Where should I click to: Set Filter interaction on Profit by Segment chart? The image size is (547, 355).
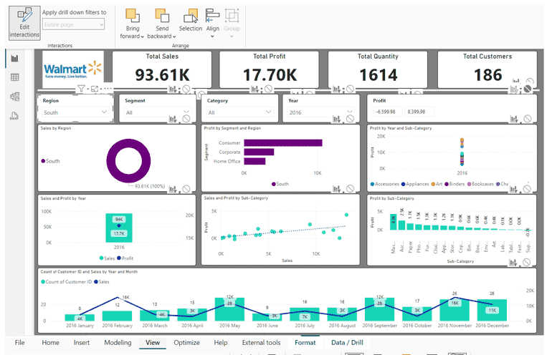point(337,189)
